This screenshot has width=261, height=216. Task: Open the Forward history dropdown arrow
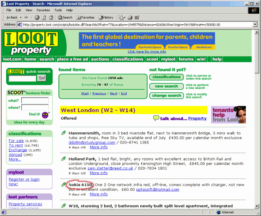(x=31, y=17)
